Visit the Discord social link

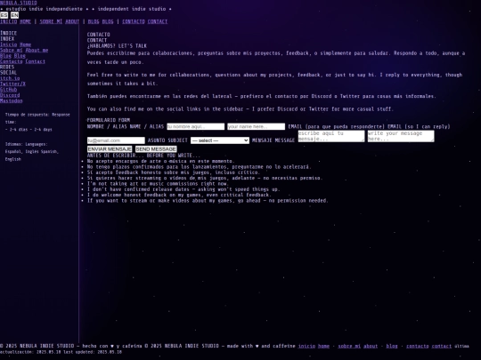10,95
